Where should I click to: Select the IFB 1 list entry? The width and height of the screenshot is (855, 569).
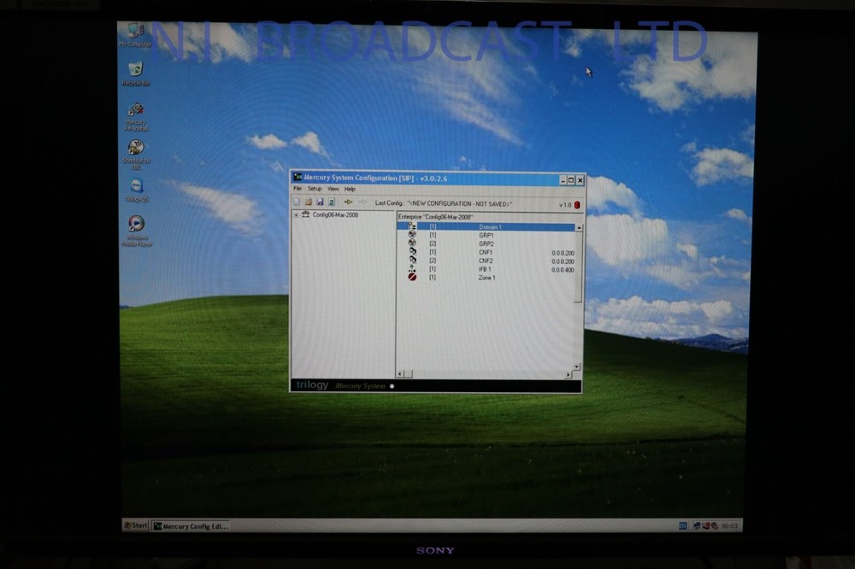tap(485, 269)
